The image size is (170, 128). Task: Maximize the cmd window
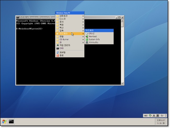(119, 17)
